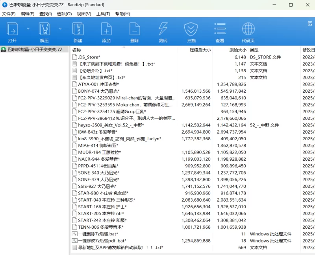
Task: Open the 文件(F) menu
Action: (9, 14)
